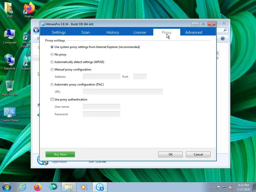Click the HitmanPro title bar icon
Image resolution: width=256 pixels, height=192 pixels.
(x=42, y=24)
